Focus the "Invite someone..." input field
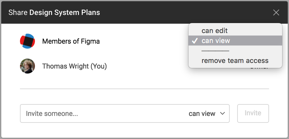 pyautogui.click(x=94, y=113)
